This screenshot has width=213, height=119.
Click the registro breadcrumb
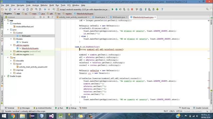[67, 14]
